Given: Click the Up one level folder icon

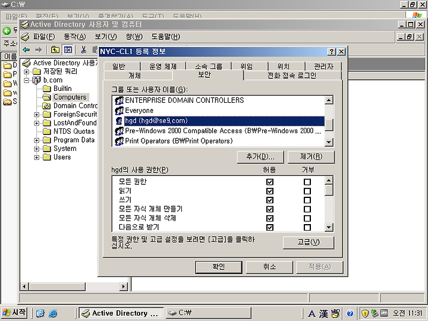Looking at the screenshot, I should (x=55, y=50).
